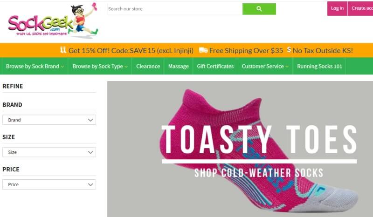Expand the Browse by Sock Brand menu
The image size is (373, 217).
pos(35,66)
